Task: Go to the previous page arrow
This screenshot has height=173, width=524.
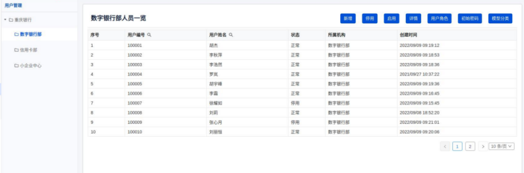Action: click(445, 146)
